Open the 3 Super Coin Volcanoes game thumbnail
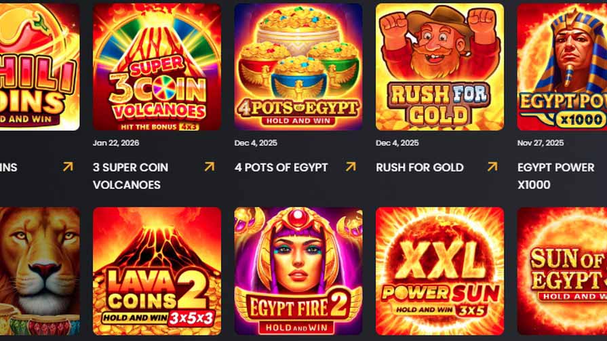 [157, 67]
